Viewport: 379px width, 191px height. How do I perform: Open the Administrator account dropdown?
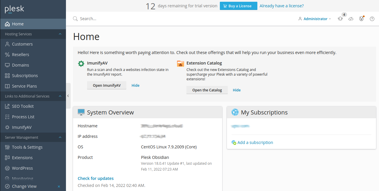pyautogui.click(x=315, y=19)
